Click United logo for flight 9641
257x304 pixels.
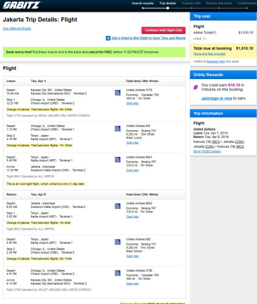click(118, 160)
